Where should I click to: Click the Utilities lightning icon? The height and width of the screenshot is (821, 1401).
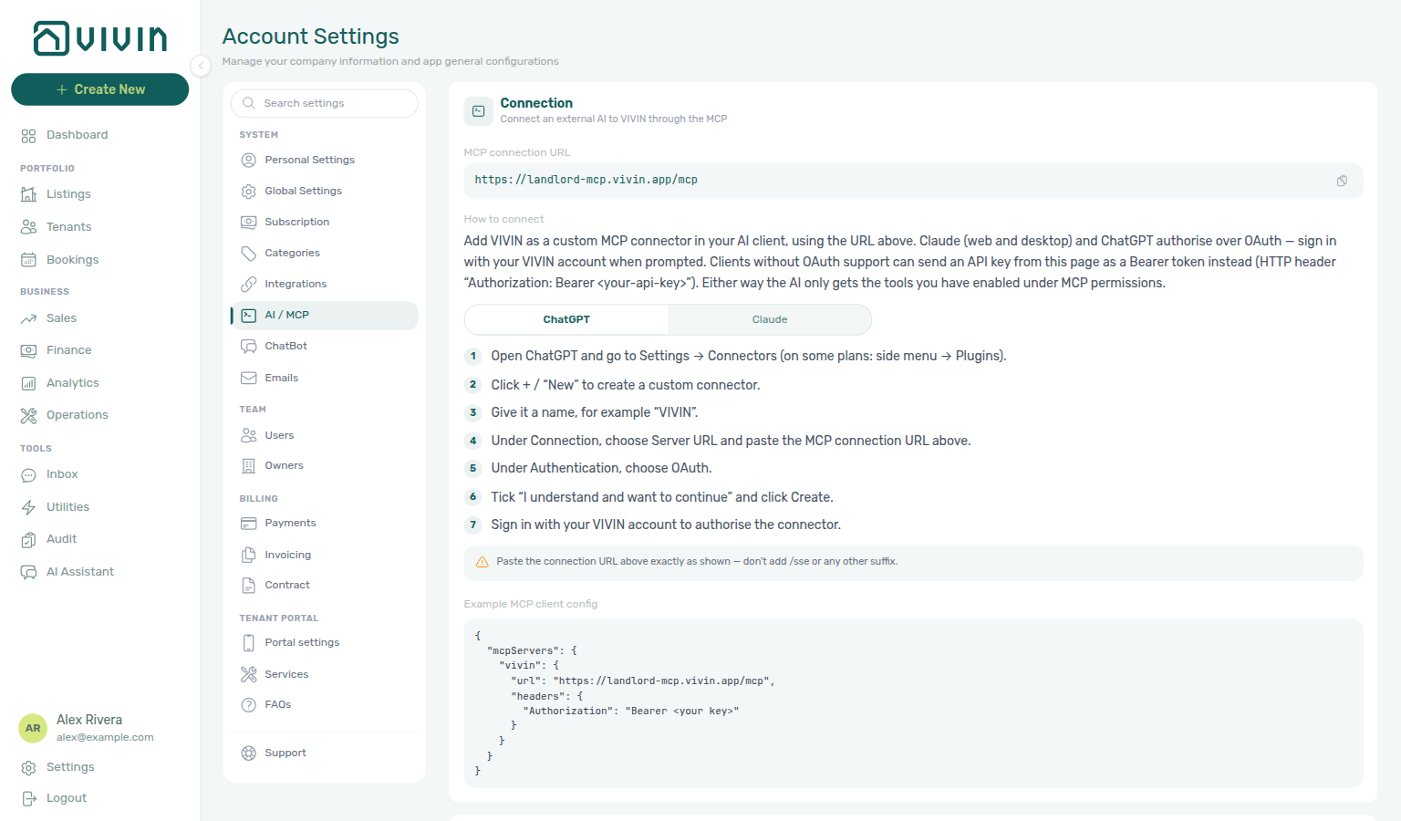28,507
